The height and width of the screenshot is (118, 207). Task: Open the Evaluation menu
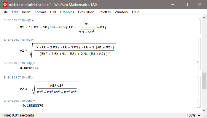[x=86, y=12]
